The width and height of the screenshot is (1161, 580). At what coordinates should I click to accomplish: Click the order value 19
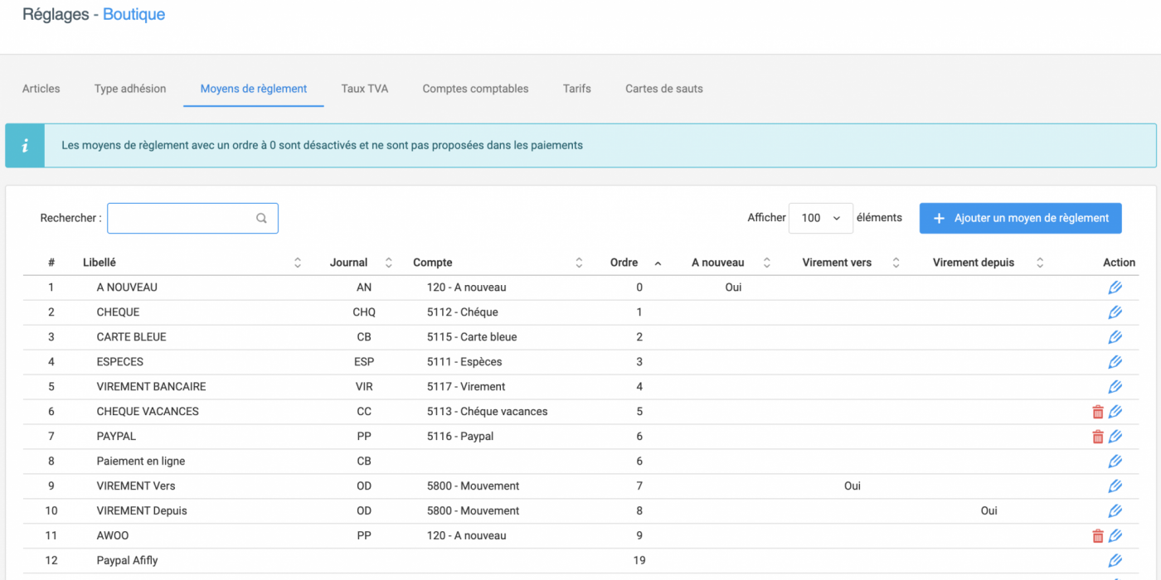coord(639,561)
